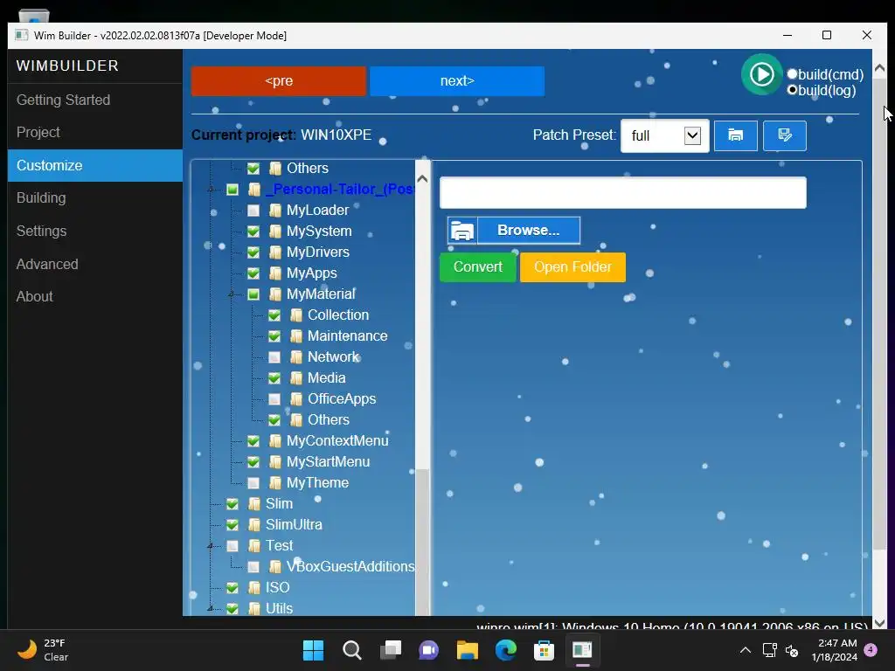Click the save preset edit icon button

pos(784,135)
